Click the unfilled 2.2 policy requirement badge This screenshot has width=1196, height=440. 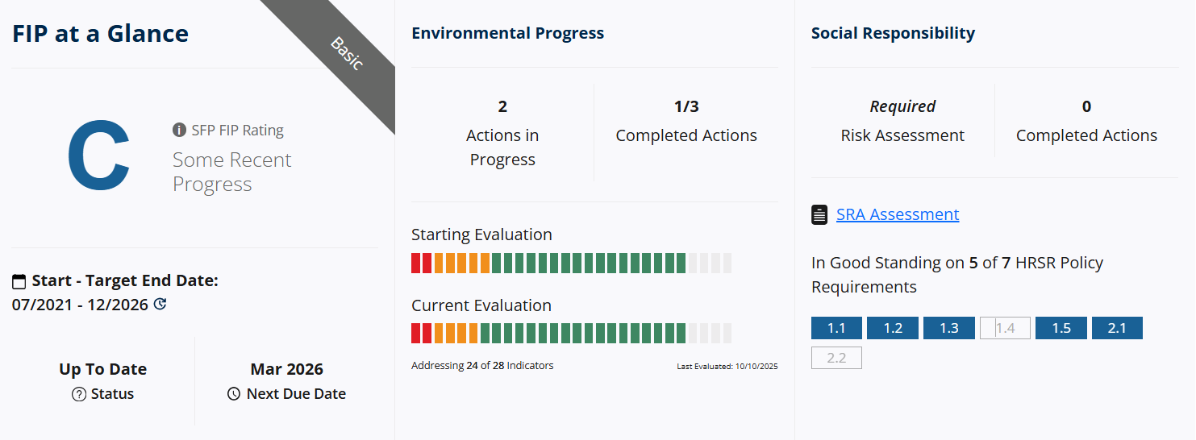836,358
